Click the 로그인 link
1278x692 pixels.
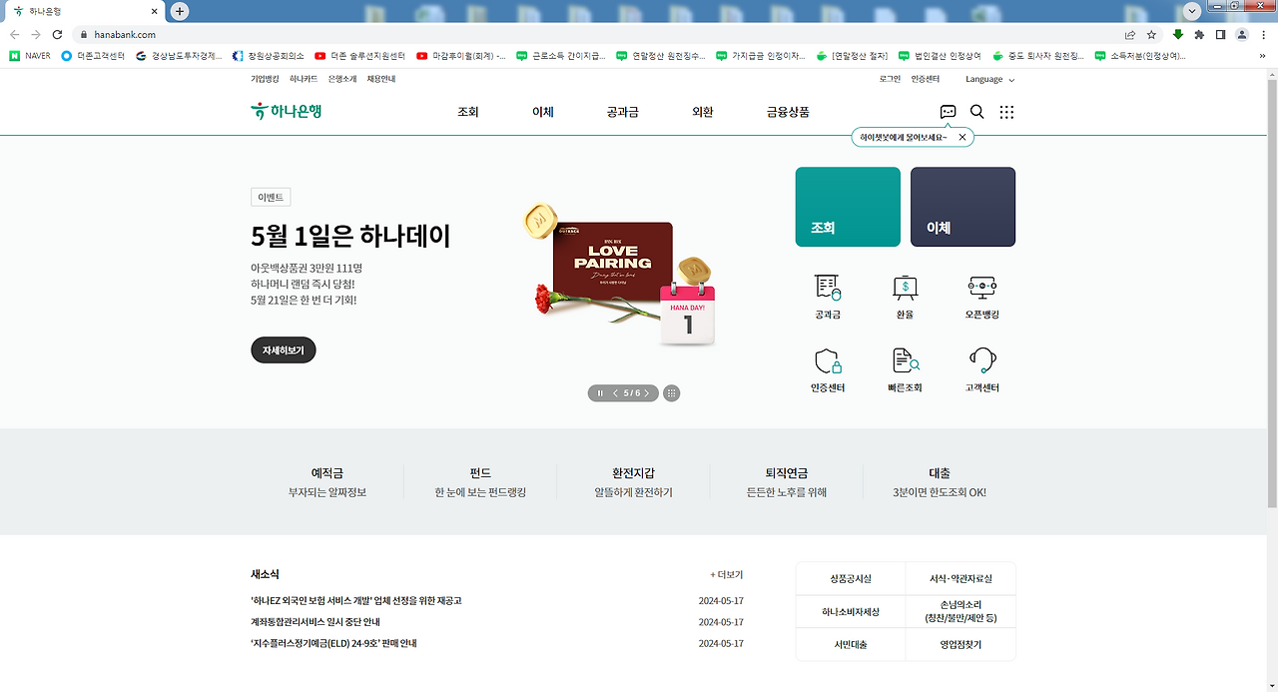coord(890,79)
